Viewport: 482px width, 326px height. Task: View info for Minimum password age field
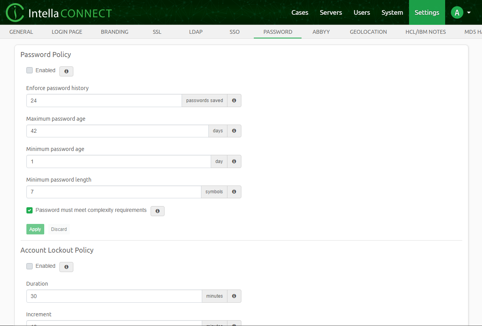point(234,161)
